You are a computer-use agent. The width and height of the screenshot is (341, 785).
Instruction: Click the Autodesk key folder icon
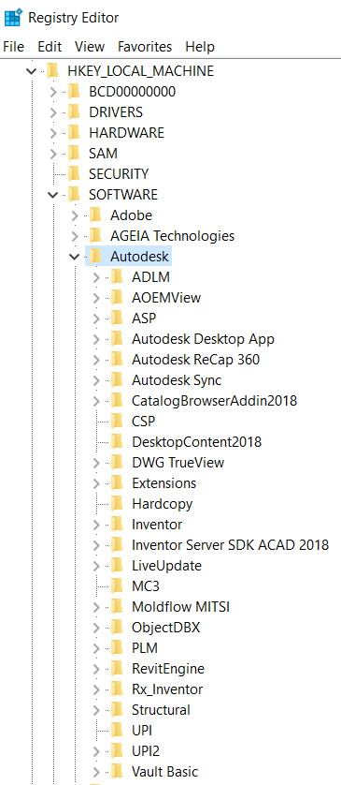(95, 257)
